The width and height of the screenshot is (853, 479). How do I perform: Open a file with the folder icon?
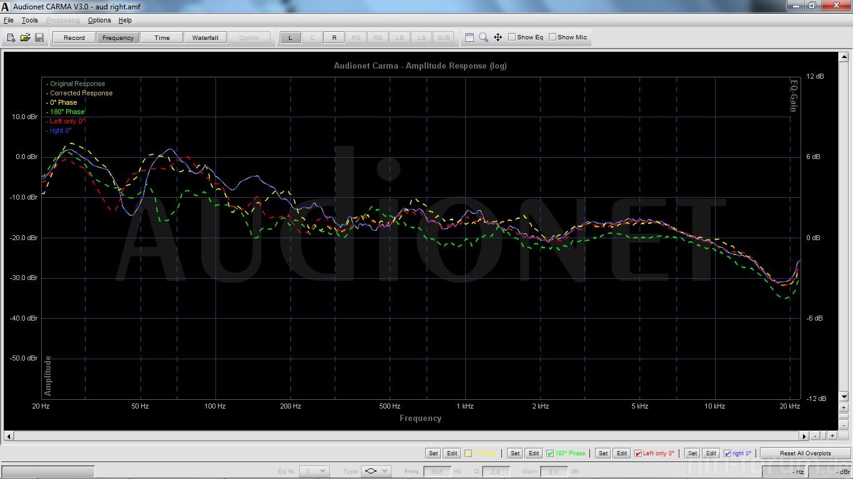coord(25,37)
